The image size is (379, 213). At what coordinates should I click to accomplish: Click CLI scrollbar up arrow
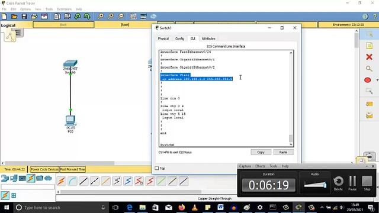coord(291,53)
